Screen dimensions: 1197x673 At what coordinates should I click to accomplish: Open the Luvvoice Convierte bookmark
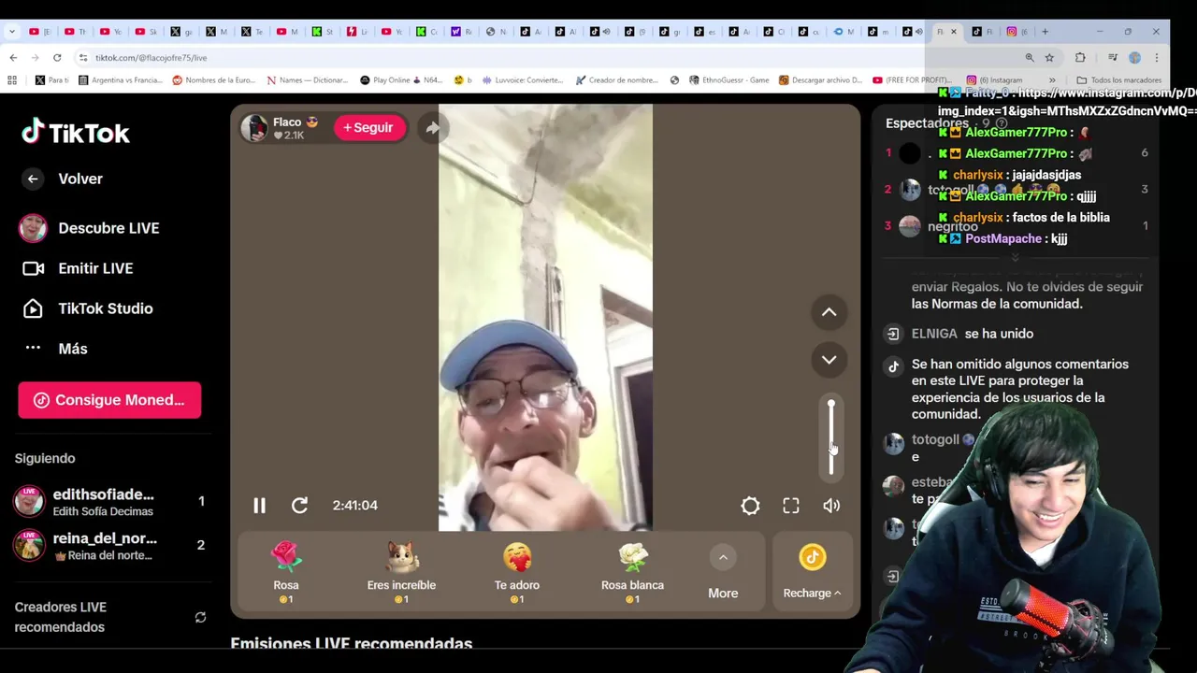tap(523, 80)
